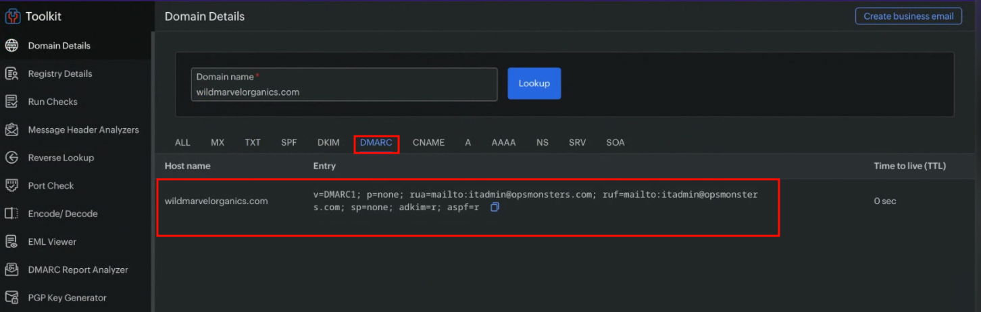Screen dimensions: 981x312
Task: Switch to the DKIM tab
Action: (x=328, y=143)
